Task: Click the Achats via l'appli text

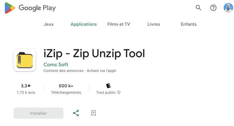Action: click(x=102, y=70)
